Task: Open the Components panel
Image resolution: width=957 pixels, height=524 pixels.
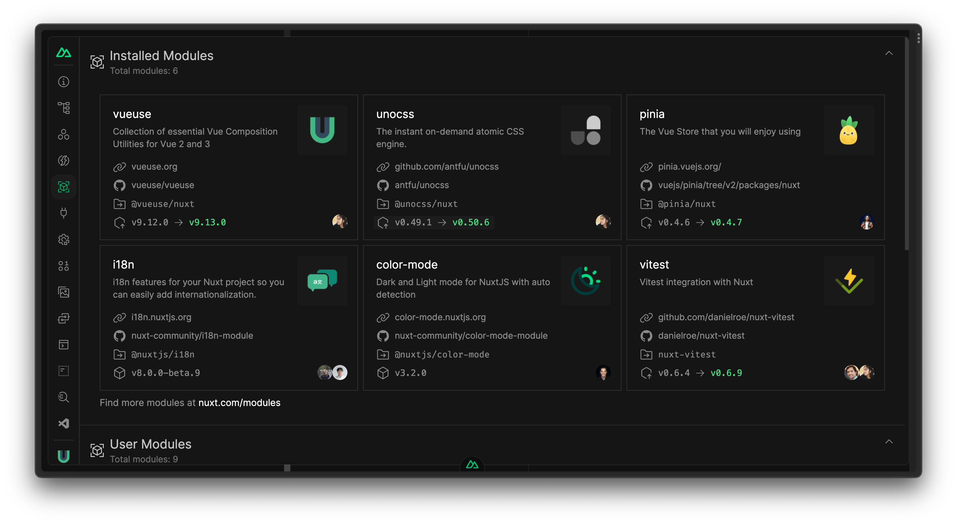Action: point(64,134)
